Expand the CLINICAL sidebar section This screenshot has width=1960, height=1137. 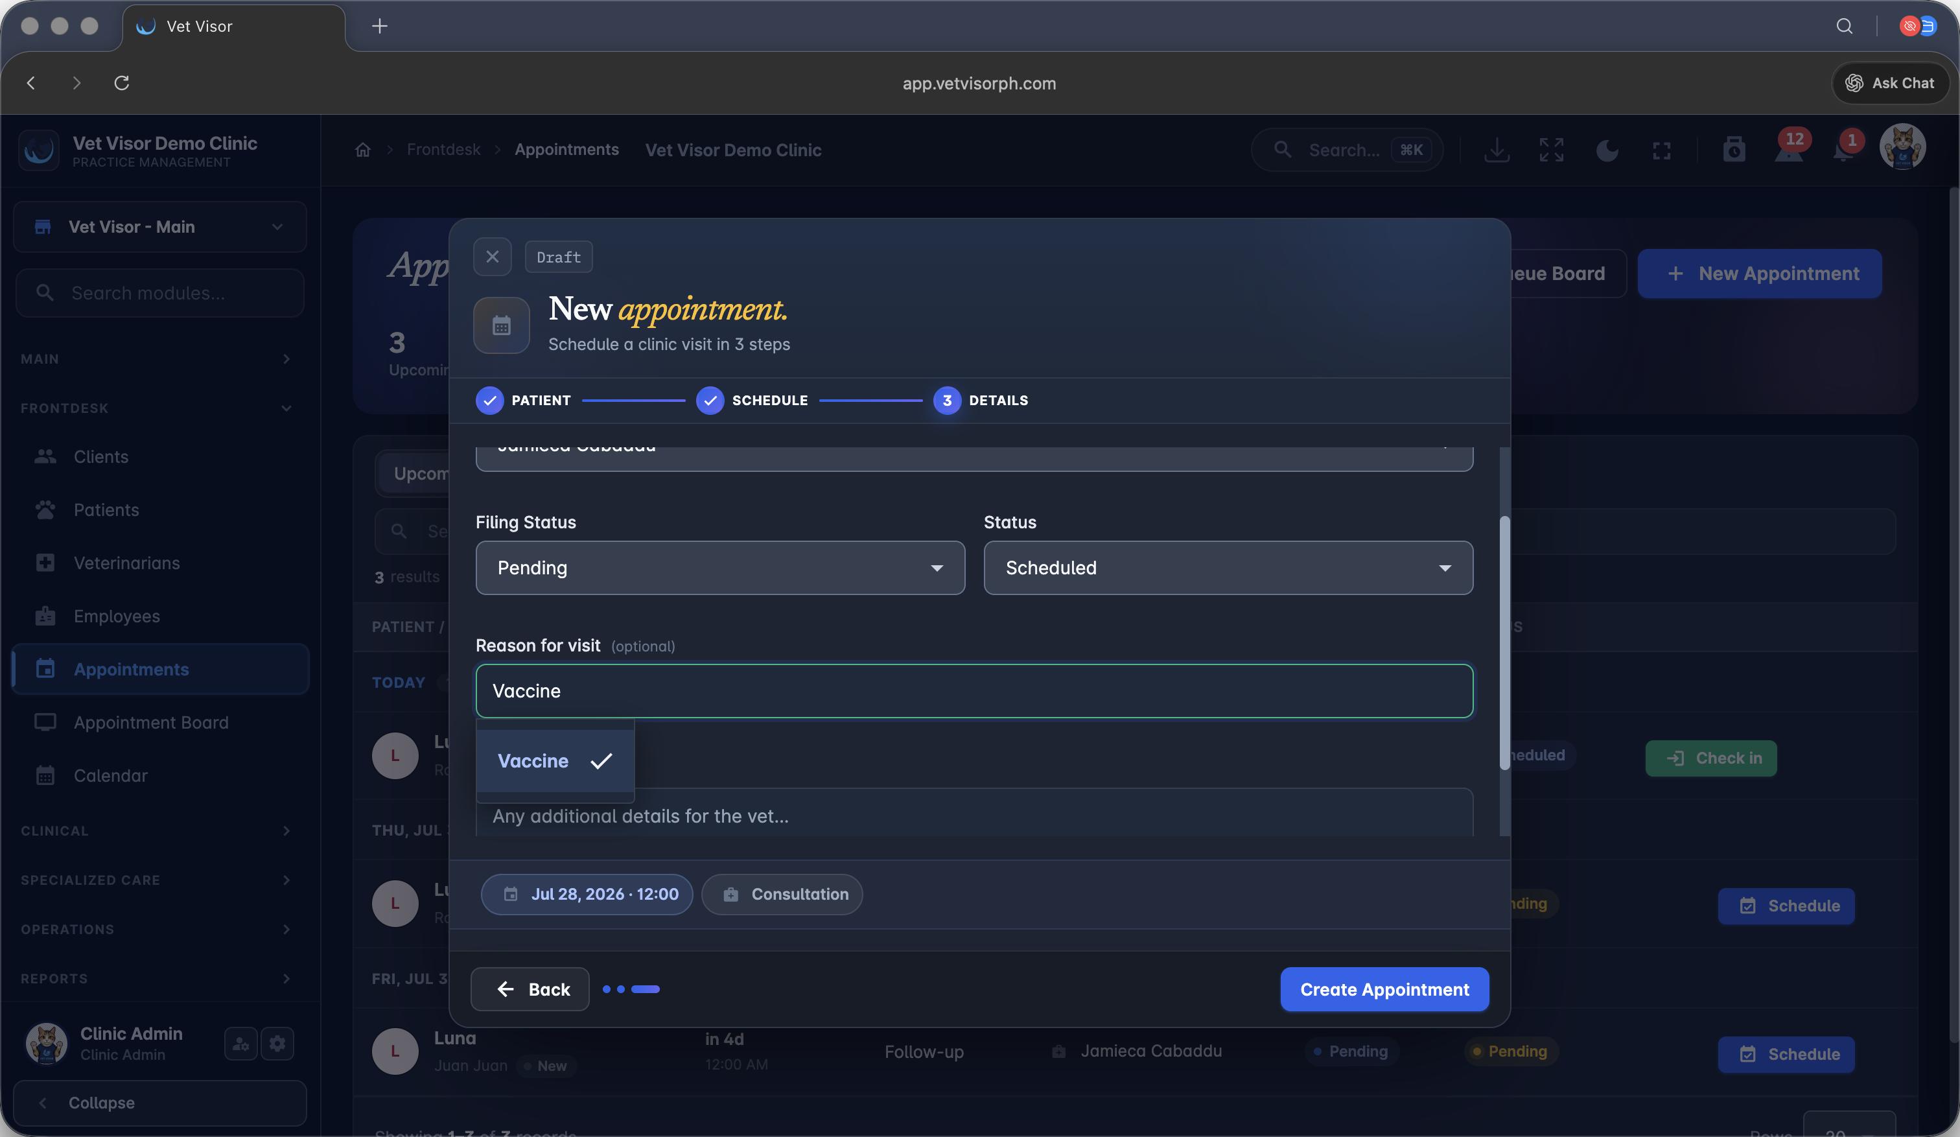tap(156, 832)
